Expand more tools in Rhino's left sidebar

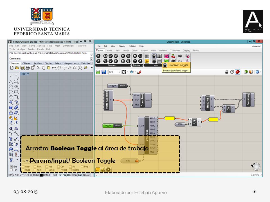17,160
